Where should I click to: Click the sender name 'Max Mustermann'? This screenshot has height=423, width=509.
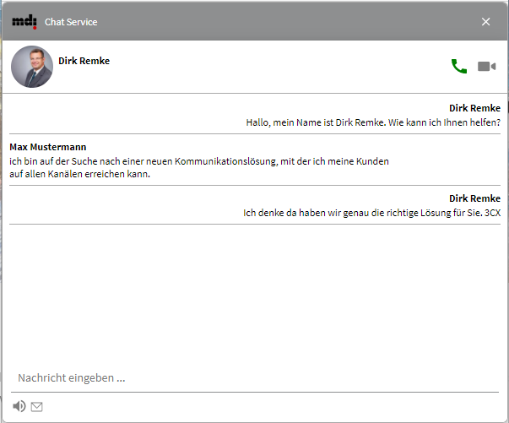click(x=48, y=147)
